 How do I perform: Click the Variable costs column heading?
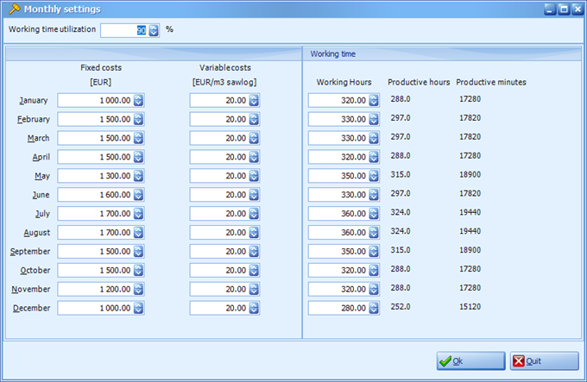pos(225,67)
